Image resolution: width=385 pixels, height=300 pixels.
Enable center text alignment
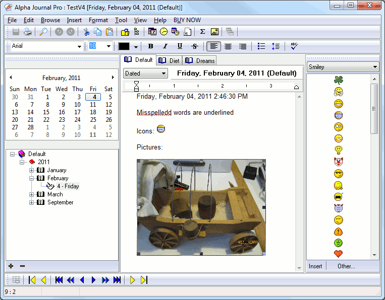click(x=228, y=46)
